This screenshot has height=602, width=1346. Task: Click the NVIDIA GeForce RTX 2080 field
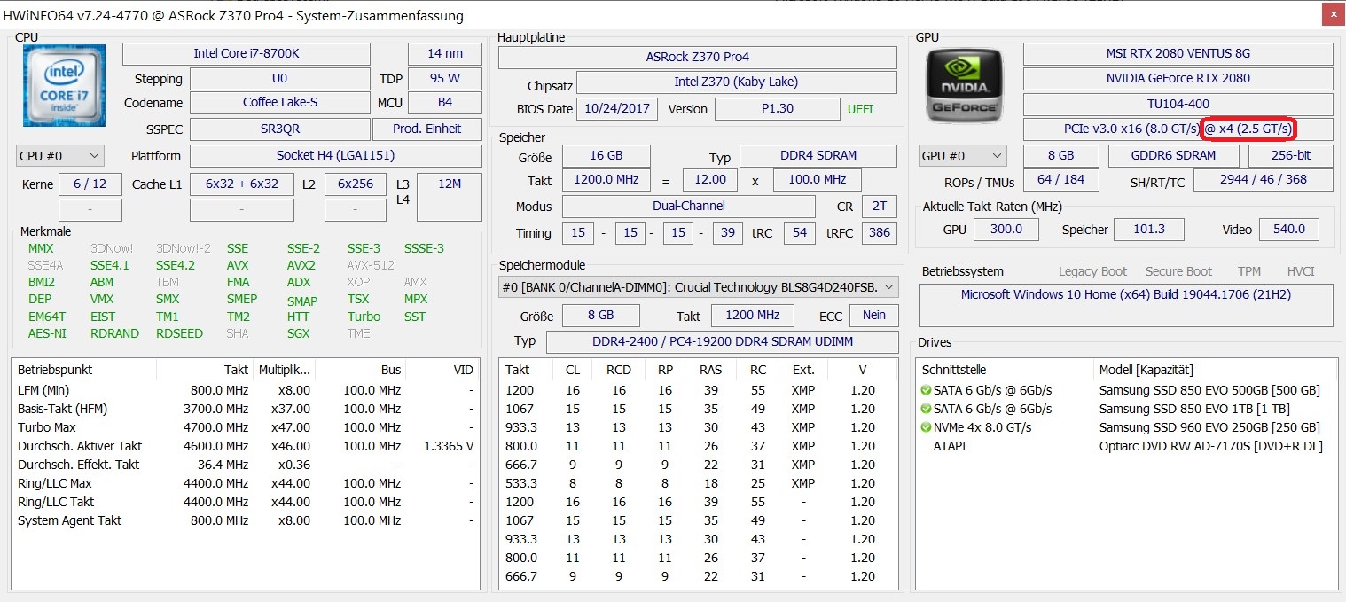point(1178,78)
